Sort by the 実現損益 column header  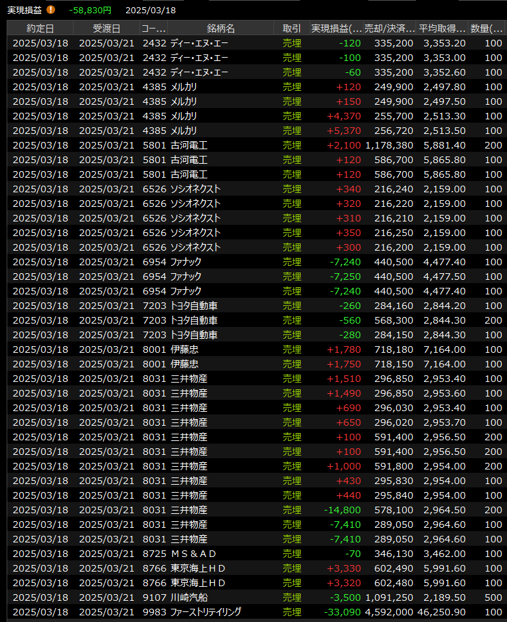[336, 29]
